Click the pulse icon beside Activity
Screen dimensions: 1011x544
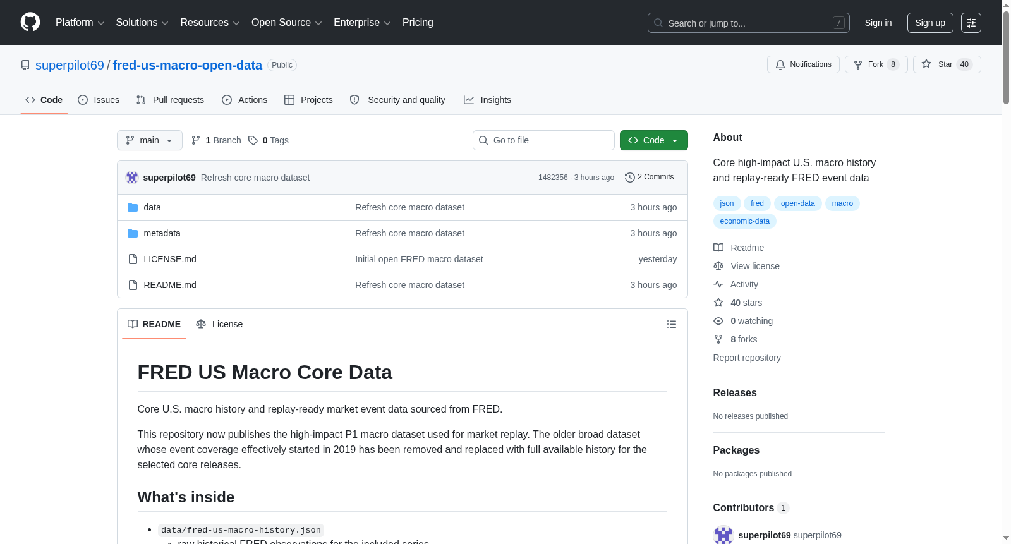coord(718,284)
